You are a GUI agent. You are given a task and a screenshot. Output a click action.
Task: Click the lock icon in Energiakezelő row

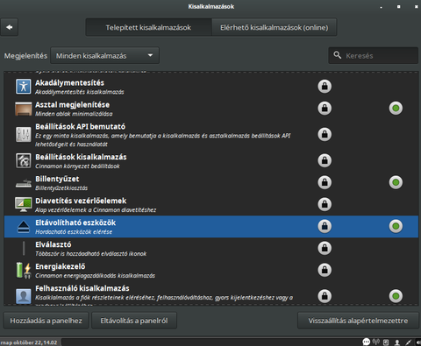[x=325, y=270]
